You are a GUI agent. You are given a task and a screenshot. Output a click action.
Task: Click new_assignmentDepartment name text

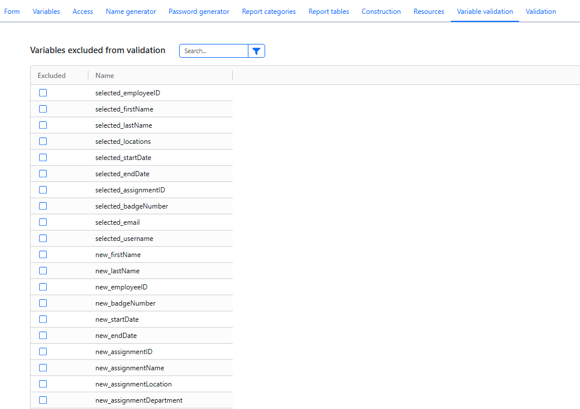(x=139, y=400)
